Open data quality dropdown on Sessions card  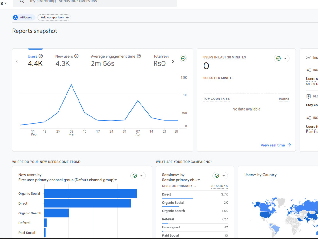[x=220, y=176]
